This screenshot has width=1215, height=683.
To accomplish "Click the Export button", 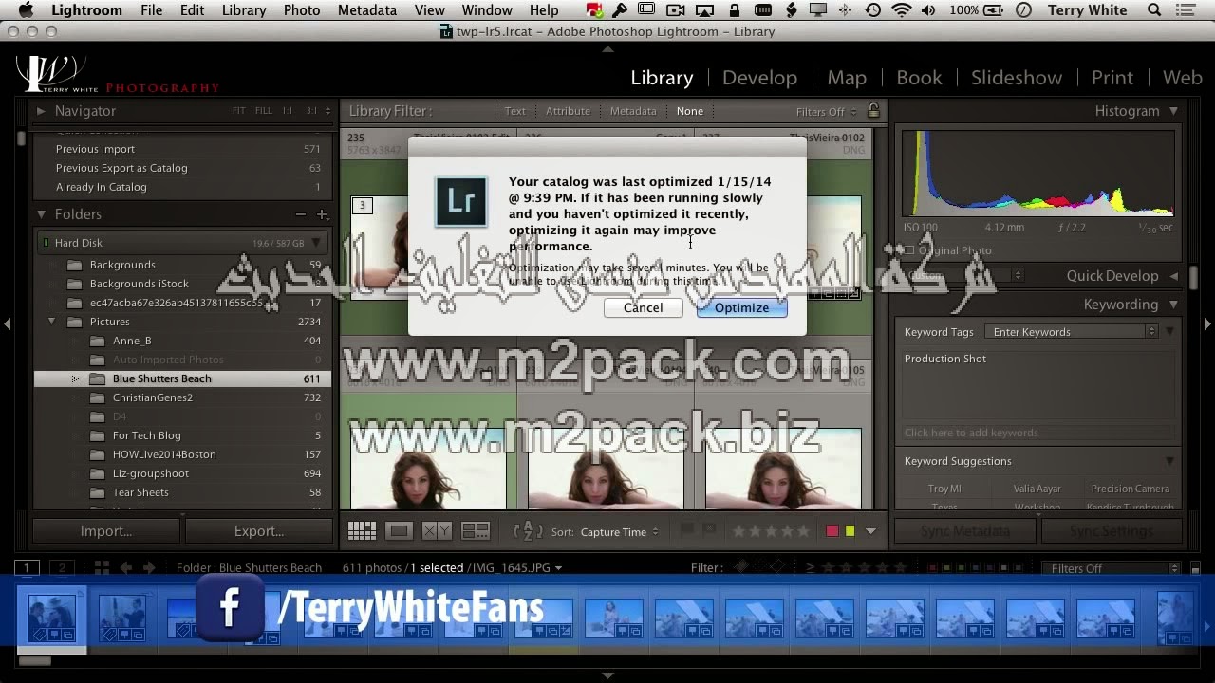I will (x=259, y=531).
